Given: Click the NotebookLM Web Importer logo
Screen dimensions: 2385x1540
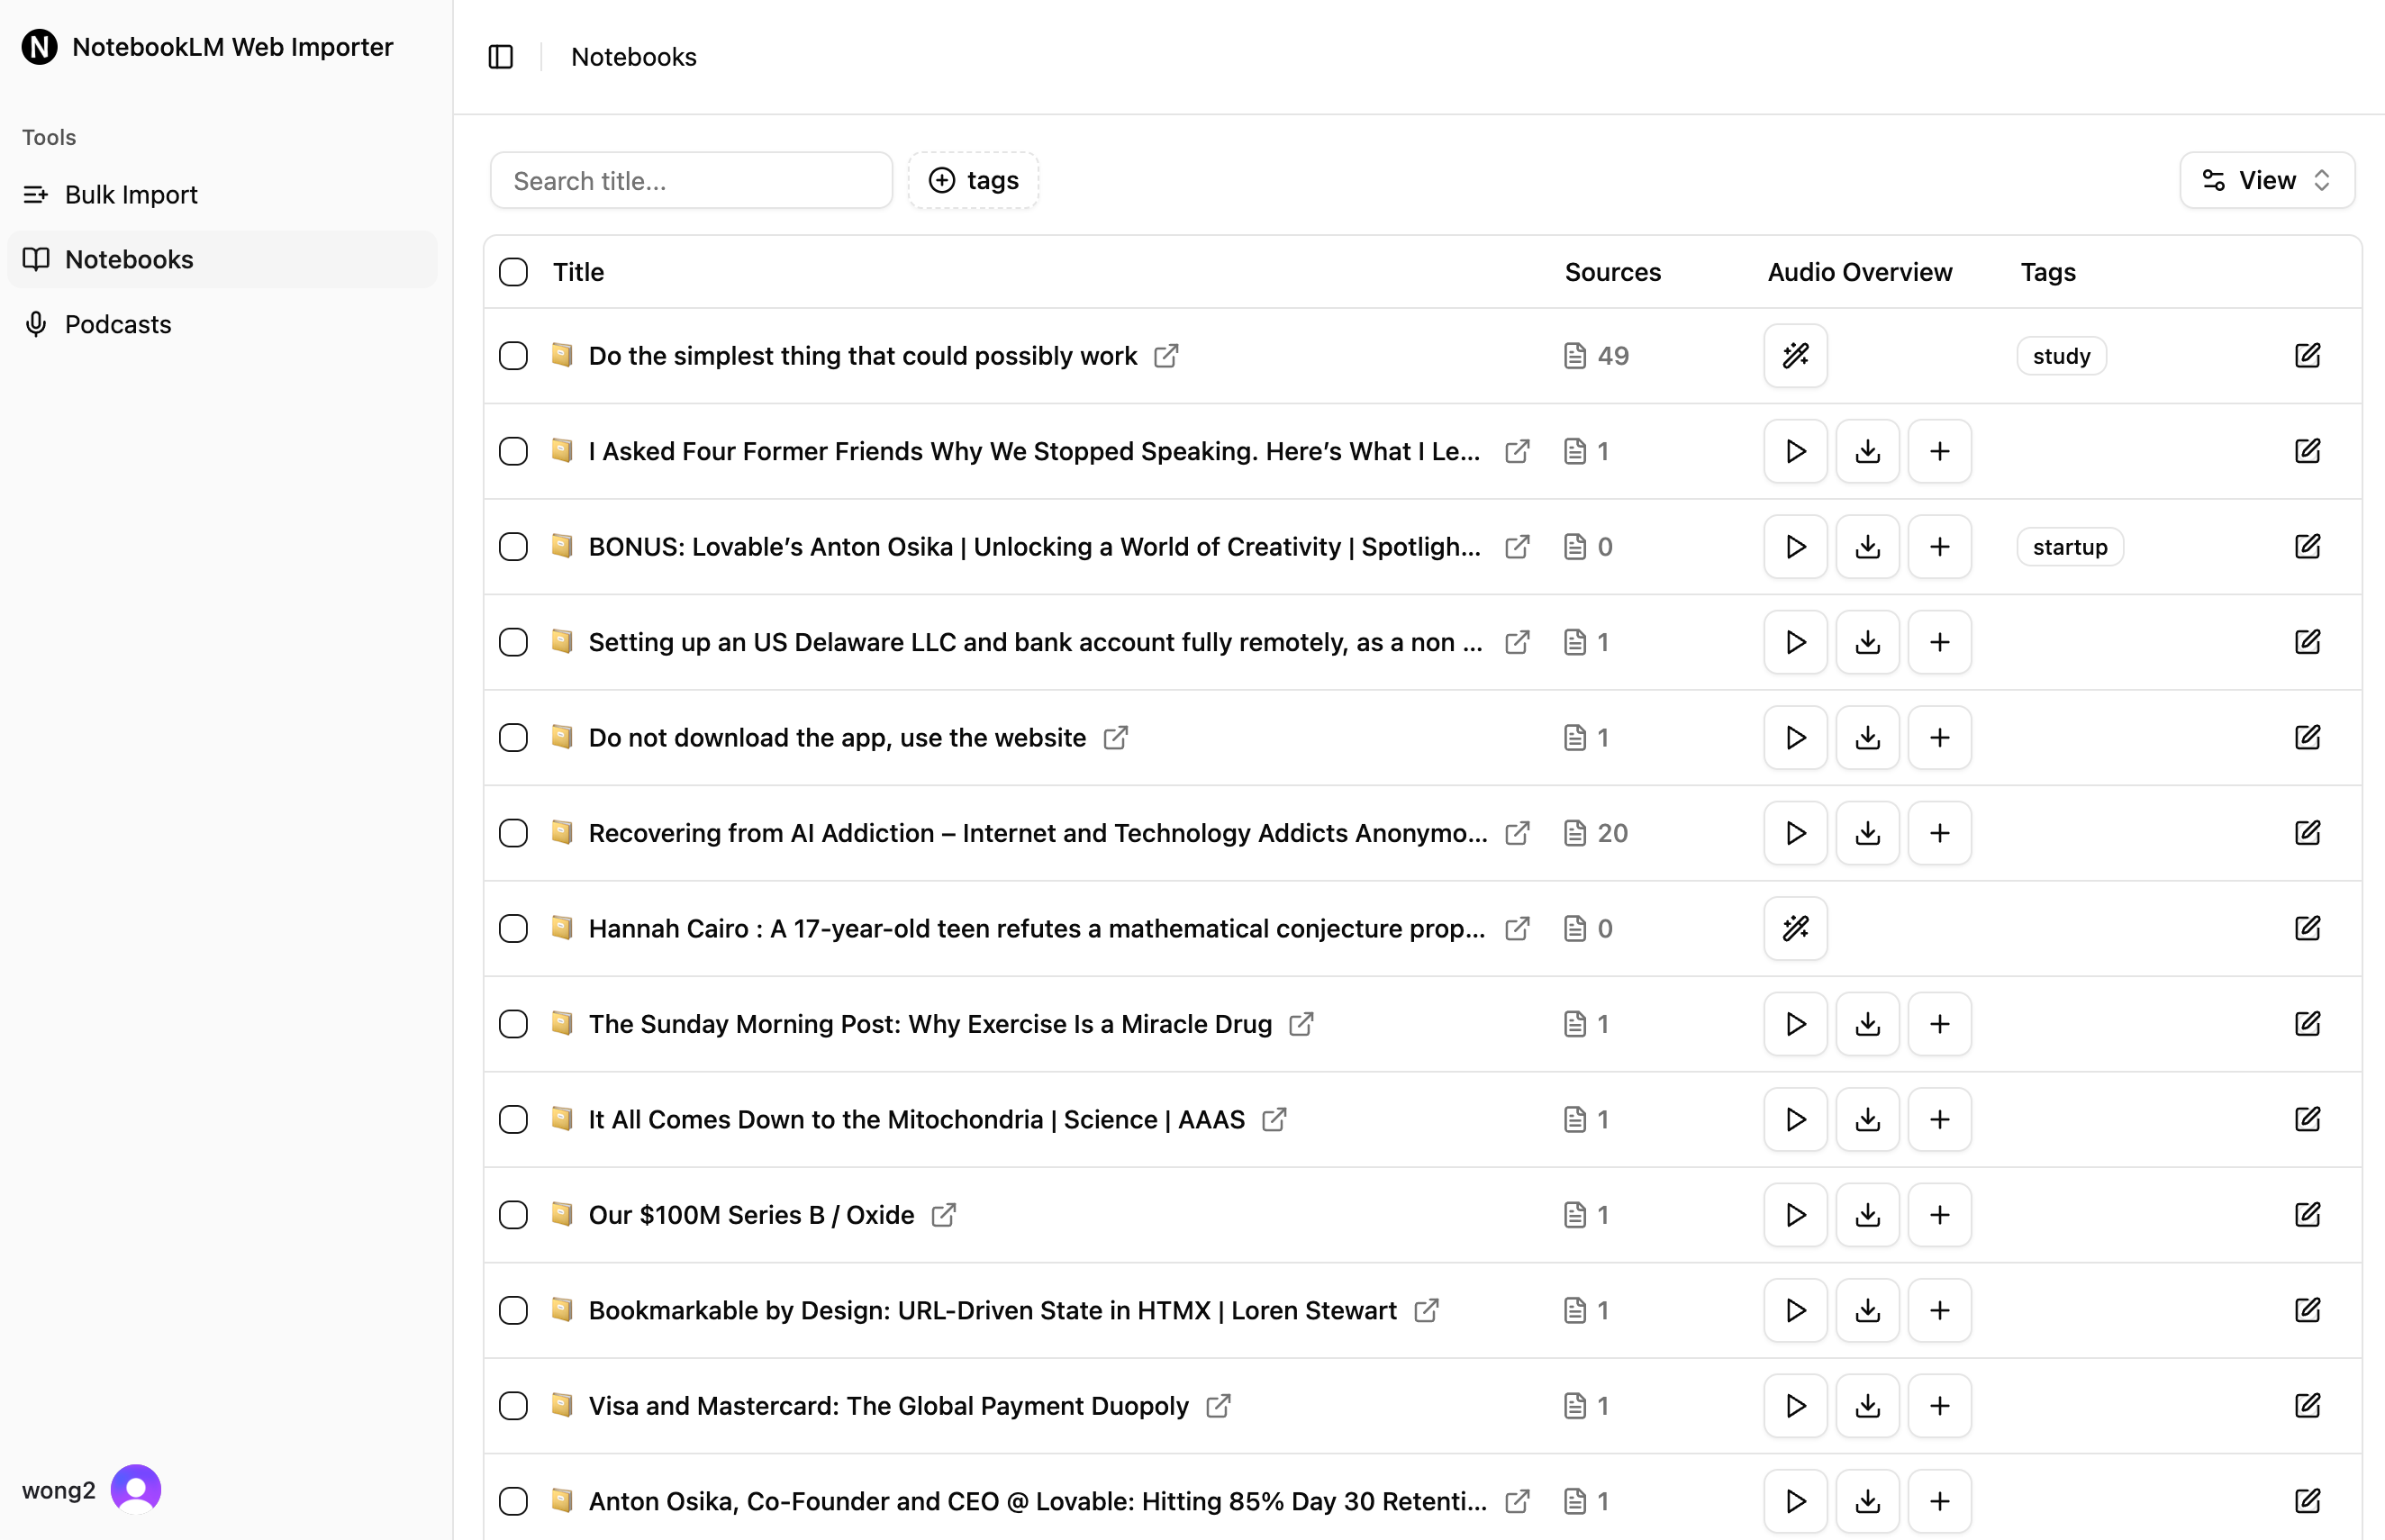Looking at the screenshot, I should (40, 47).
